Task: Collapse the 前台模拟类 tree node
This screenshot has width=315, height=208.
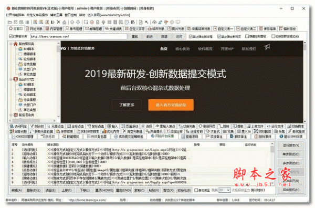Action: [11, 44]
